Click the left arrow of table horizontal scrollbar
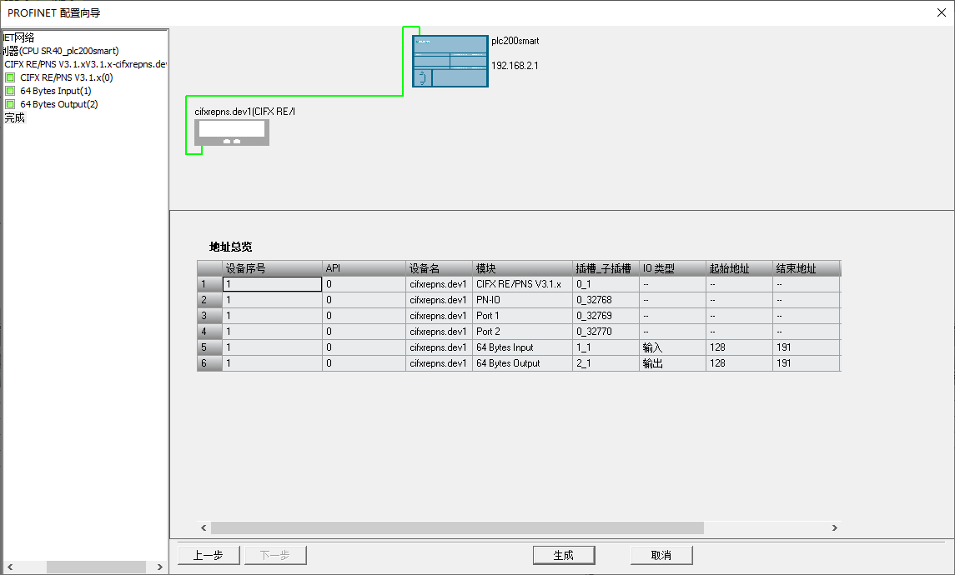The image size is (955, 575). tap(204, 527)
